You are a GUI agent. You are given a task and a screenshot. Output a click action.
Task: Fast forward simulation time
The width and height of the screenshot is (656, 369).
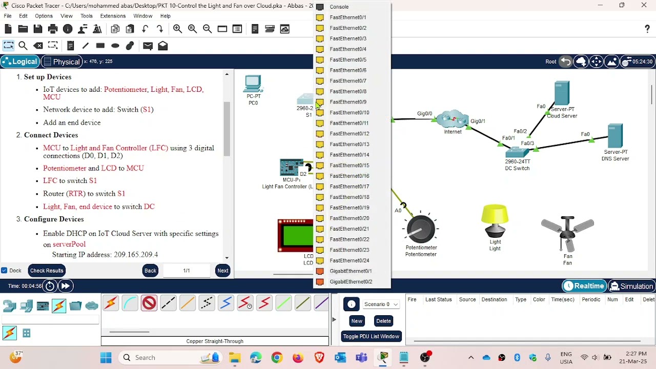pyautogui.click(x=66, y=286)
